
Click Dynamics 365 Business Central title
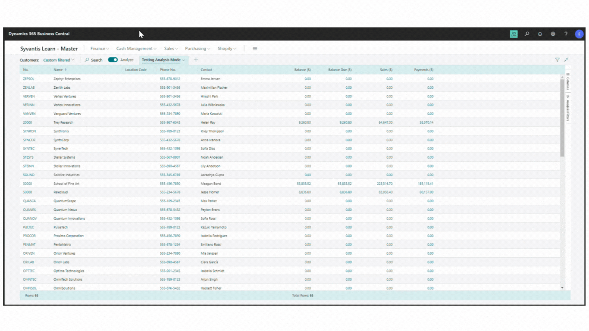tap(39, 34)
